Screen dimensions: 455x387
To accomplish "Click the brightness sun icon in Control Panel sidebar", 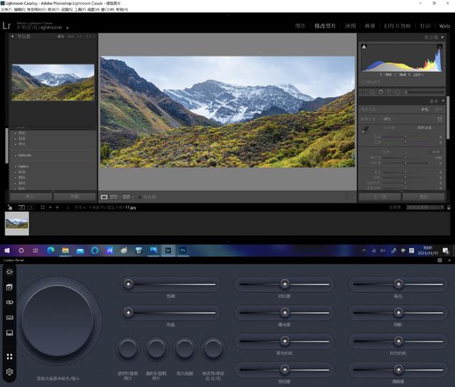I will pyautogui.click(x=9, y=272).
